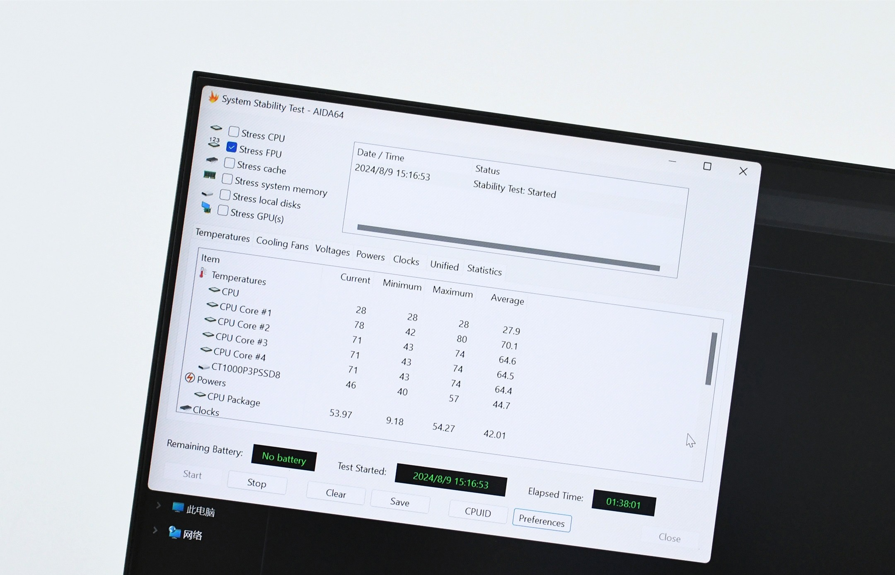
Task: Click the Average column header
Action: click(x=507, y=299)
